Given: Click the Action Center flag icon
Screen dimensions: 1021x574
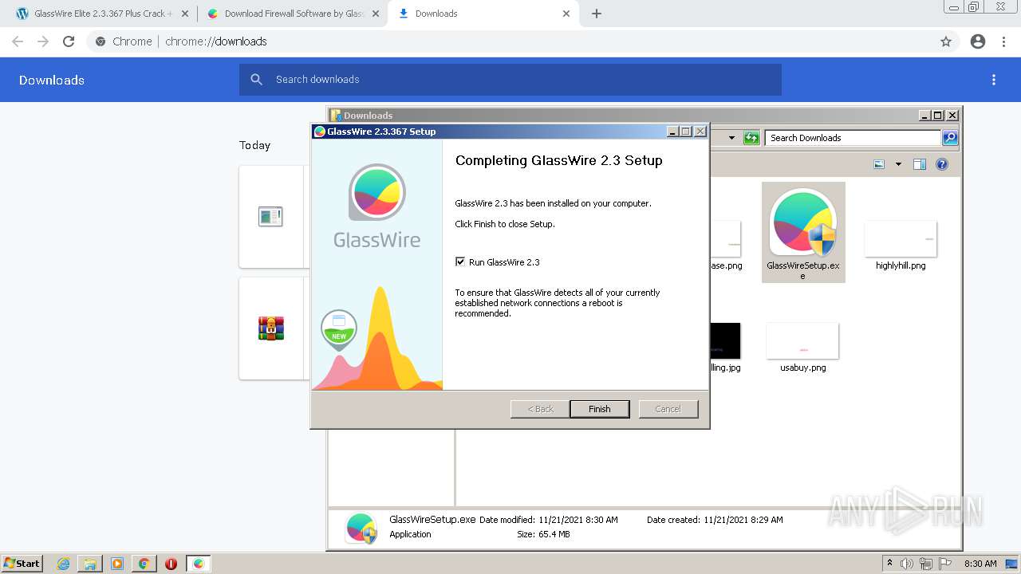Looking at the screenshot, I should click(944, 564).
